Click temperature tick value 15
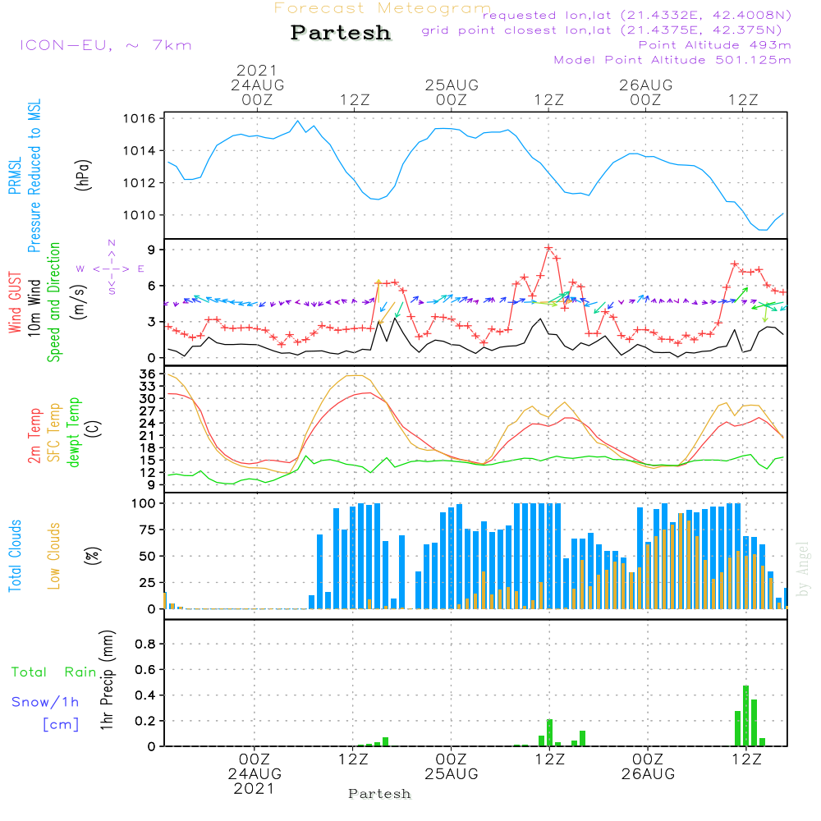Viewport: 821px width, 821px height. pyautogui.click(x=148, y=461)
